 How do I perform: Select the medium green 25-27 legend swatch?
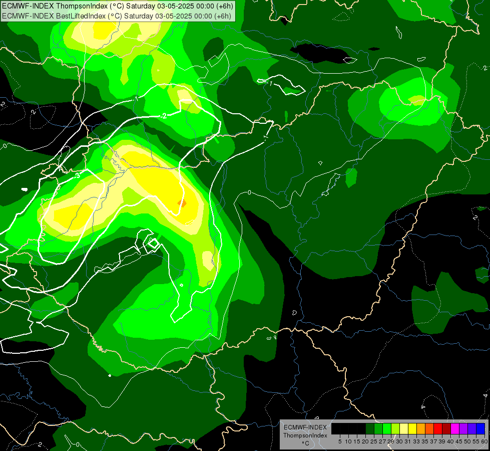point(378,428)
